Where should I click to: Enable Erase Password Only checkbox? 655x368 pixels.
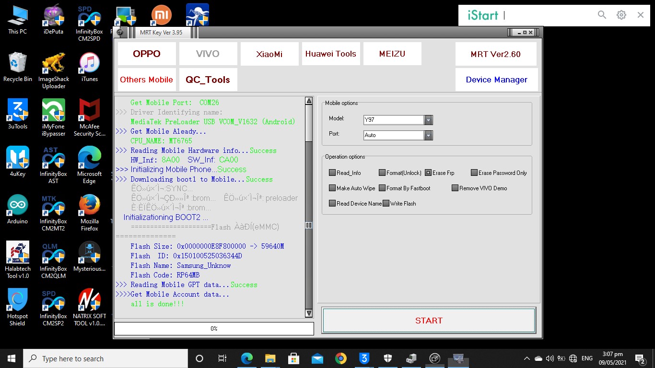point(474,173)
